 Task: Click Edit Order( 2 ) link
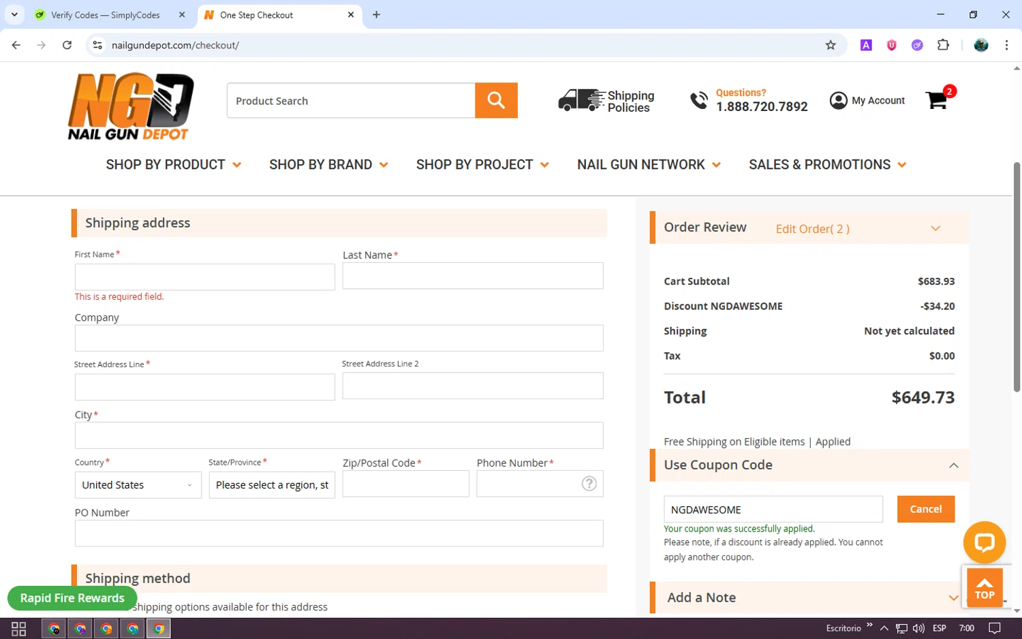pyautogui.click(x=812, y=229)
